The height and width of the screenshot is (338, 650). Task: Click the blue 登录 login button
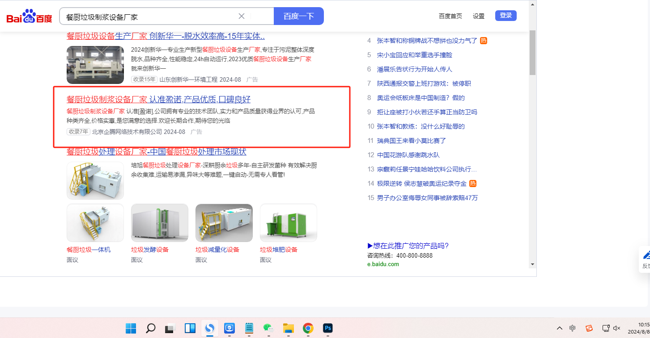pyautogui.click(x=506, y=16)
